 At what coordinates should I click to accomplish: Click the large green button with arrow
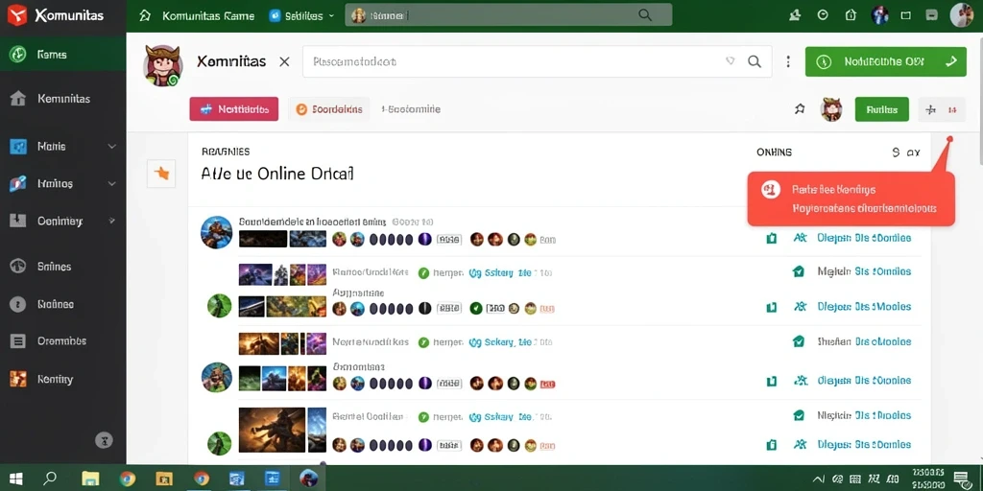885,61
